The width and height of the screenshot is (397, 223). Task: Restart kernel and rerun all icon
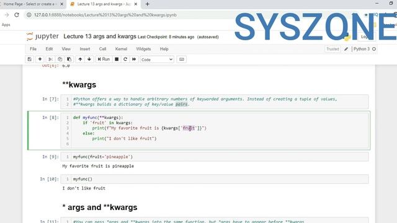pos(134,59)
